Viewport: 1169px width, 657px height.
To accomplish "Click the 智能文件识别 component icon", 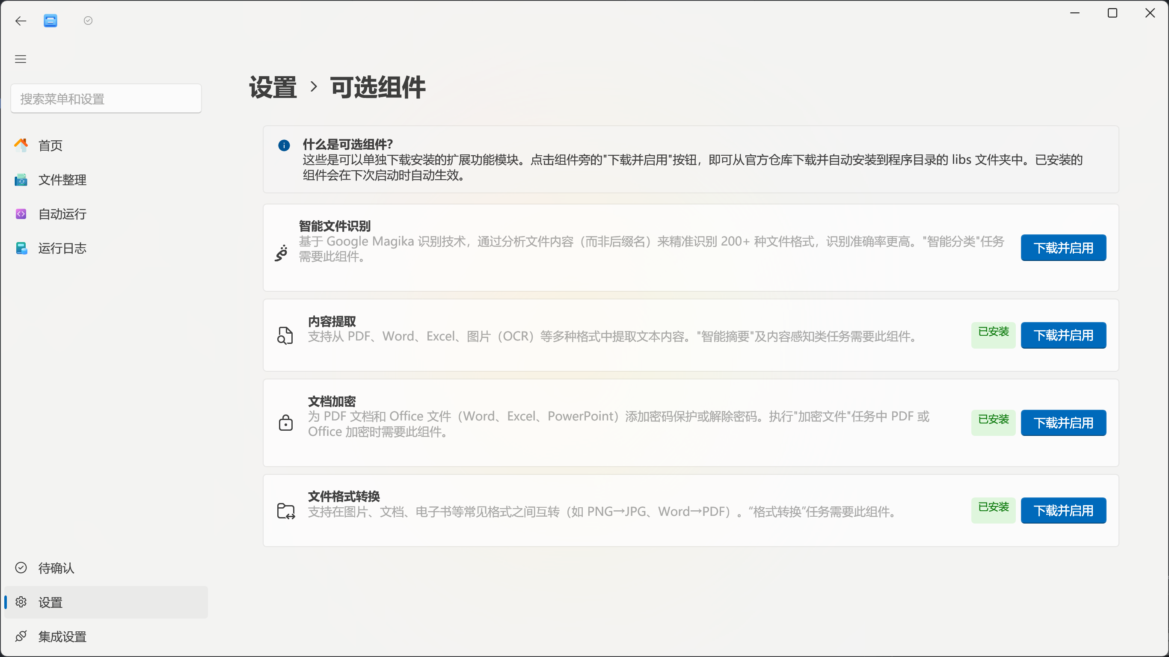I will [x=282, y=253].
